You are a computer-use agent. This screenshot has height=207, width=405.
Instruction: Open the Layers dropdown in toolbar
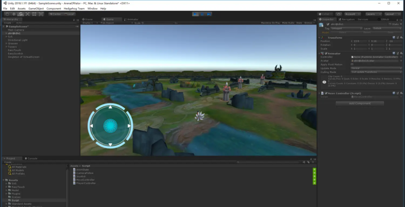pyautogui.click(x=373, y=14)
